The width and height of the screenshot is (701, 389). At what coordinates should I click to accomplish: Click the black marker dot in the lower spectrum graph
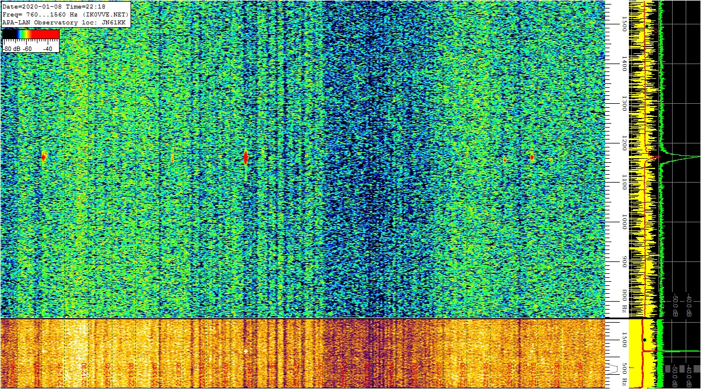tap(645, 340)
